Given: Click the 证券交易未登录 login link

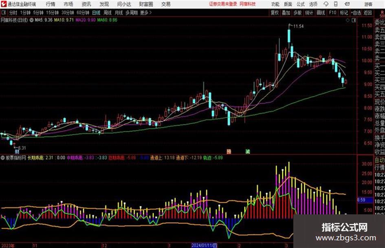Looking at the screenshot, I should coord(223,4).
